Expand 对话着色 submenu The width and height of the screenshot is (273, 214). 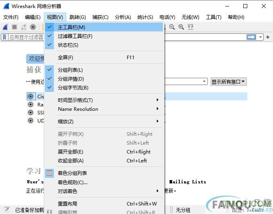click(x=104, y=191)
